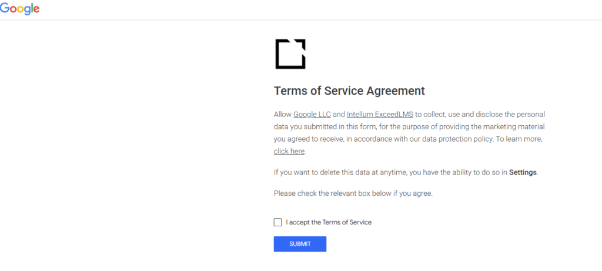Follow the 'click here' link
Viewport: 602px width, 271px height.
[x=289, y=151]
